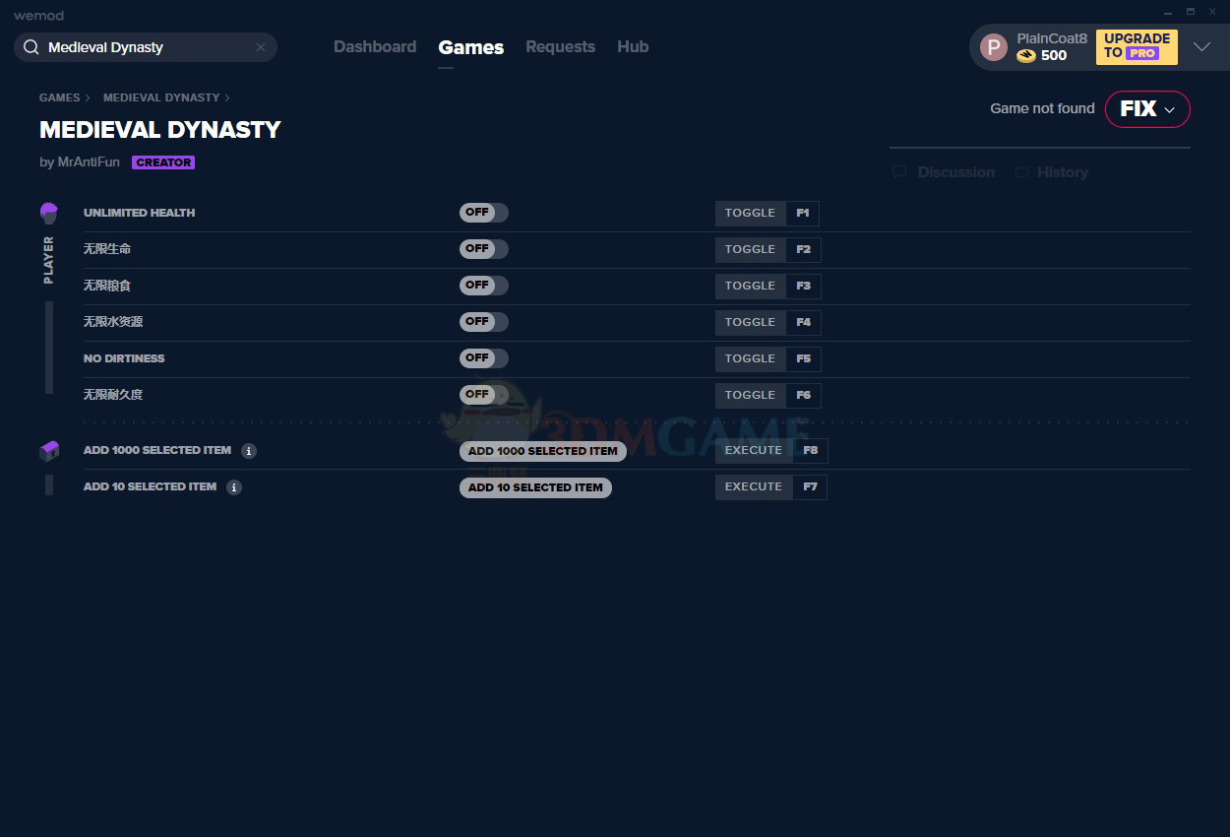Image resolution: width=1230 pixels, height=837 pixels.
Task: Switch to the Dashboard tab
Action: 375,47
